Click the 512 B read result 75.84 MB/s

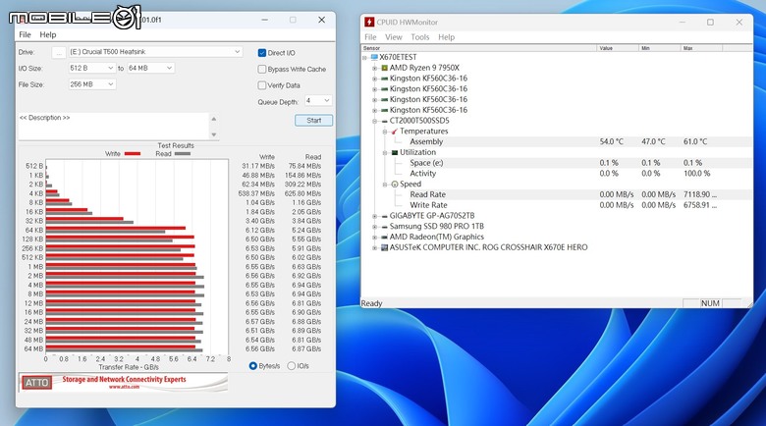click(304, 166)
